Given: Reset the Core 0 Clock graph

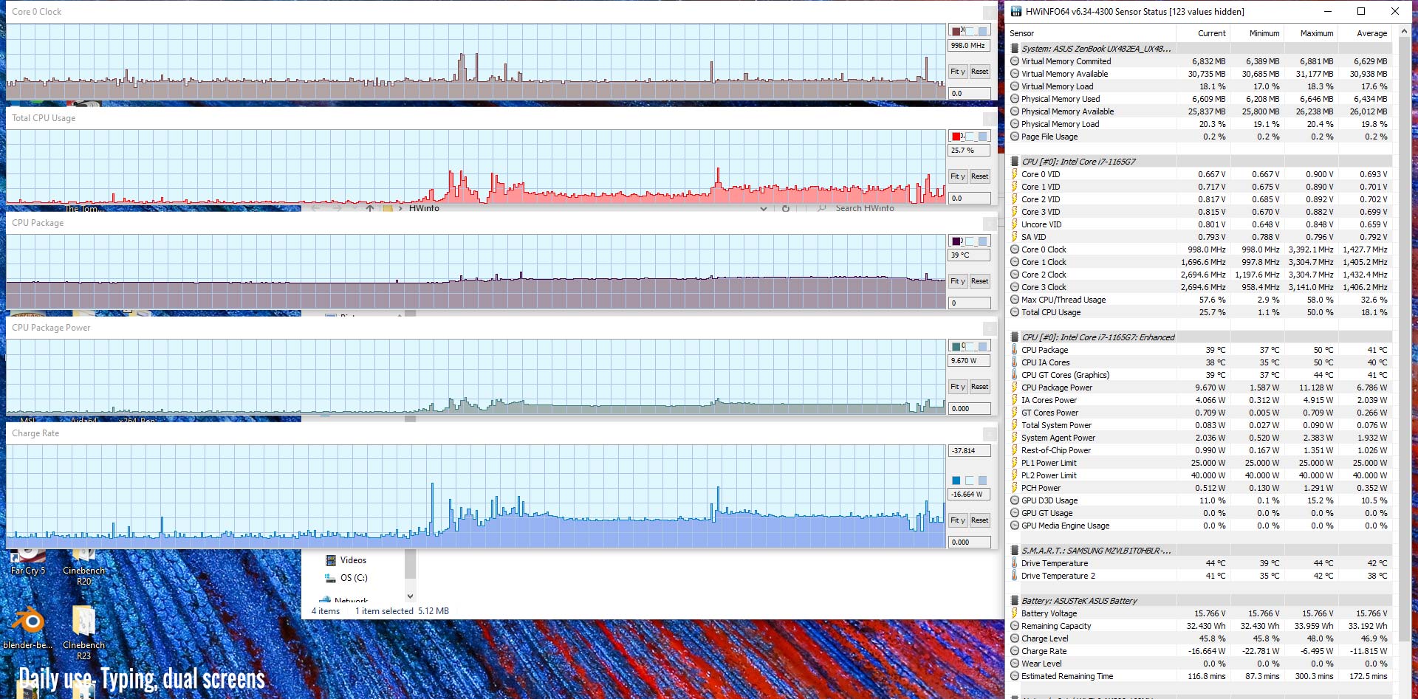Looking at the screenshot, I should coord(979,72).
